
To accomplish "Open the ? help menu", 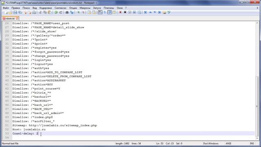I will [126, 8].
